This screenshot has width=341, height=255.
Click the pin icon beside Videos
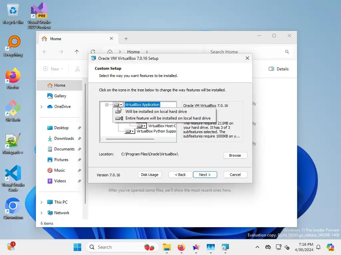[79, 181]
